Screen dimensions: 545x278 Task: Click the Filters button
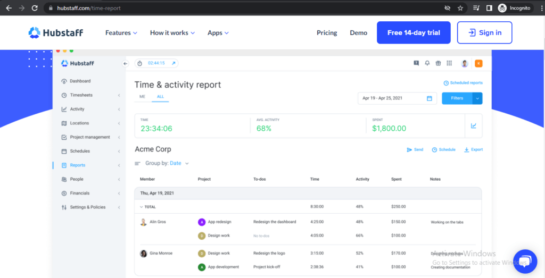coord(457,98)
